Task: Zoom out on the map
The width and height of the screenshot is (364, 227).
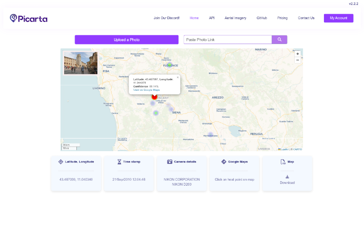Action: click(x=298, y=60)
